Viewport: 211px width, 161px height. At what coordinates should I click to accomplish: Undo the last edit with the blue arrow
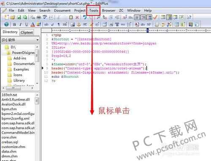point(85,17)
